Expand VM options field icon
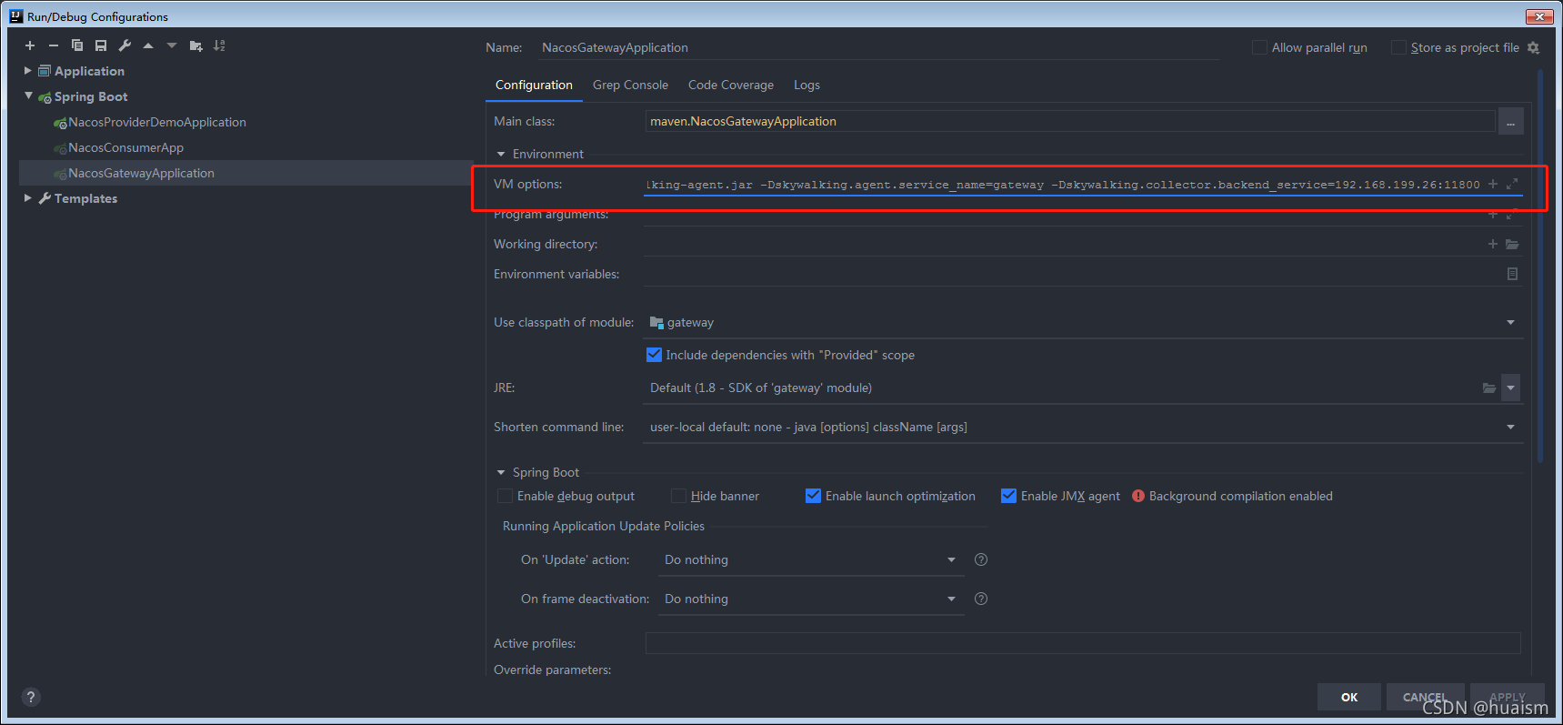Image resolution: width=1563 pixels, height=725 pixels. [x=1512, y=184]
